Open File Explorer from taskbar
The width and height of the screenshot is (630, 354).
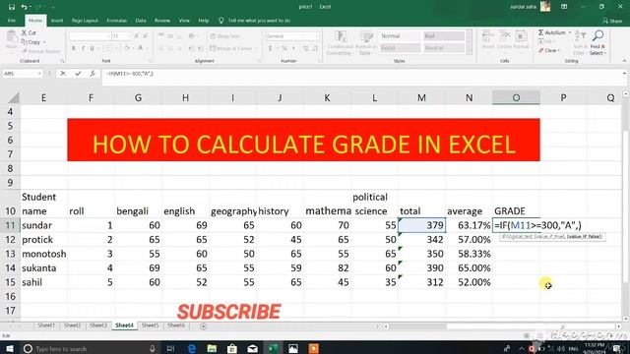pos(213,348)
